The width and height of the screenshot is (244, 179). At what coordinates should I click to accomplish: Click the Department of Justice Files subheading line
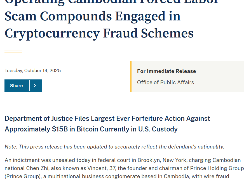(x=107, y=119)
